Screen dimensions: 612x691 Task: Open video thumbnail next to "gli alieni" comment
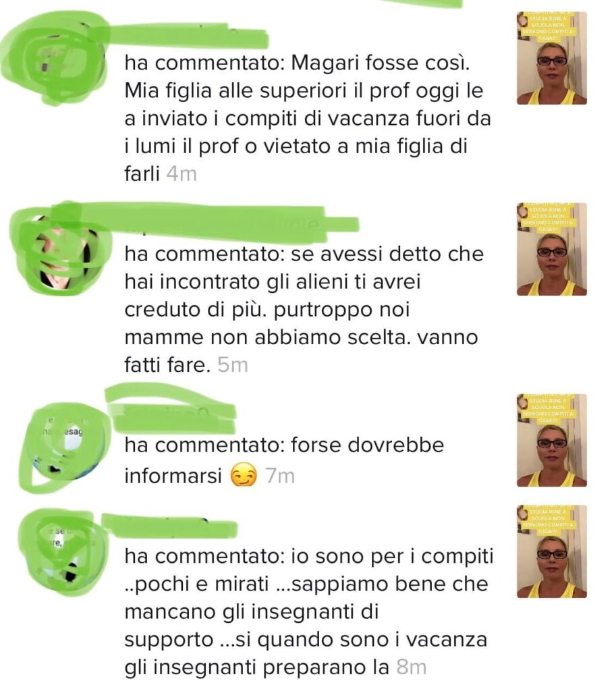(x=552, y=249)
